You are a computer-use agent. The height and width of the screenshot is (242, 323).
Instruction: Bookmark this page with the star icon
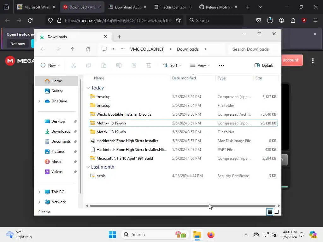(178, 20)
